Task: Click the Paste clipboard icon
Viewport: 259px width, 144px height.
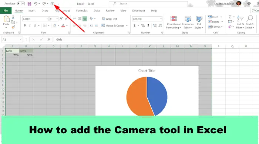Action: click(x=6, y=19)
